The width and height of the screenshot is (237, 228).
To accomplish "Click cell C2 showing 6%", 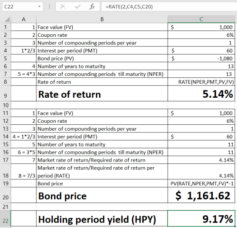I will (201, 35).
